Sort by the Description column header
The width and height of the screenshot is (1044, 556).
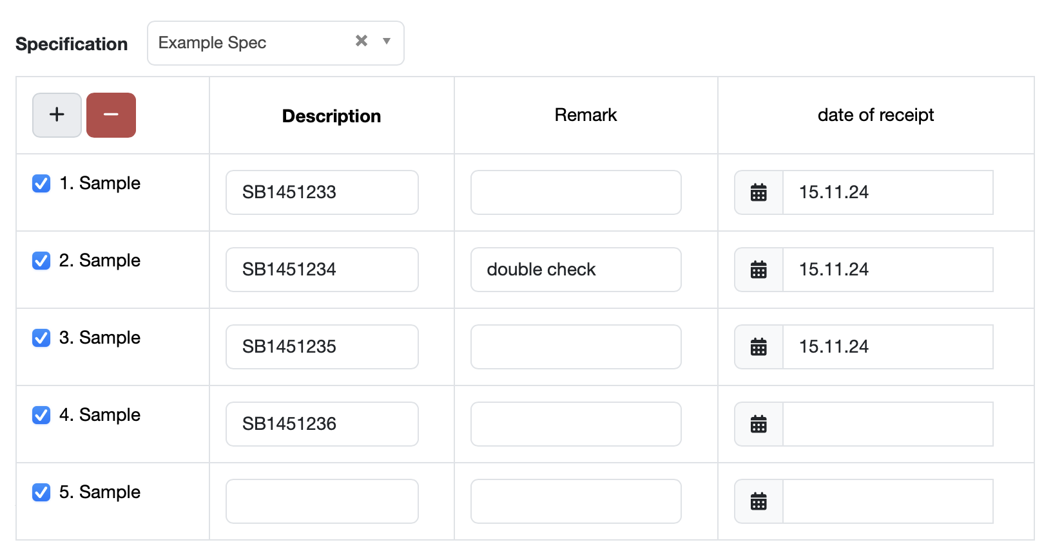[x=331, y=116]
